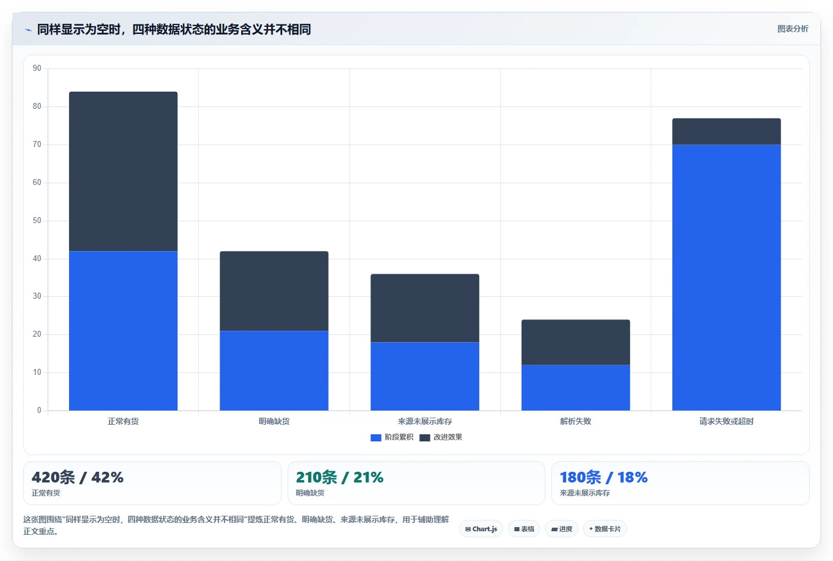
Task: Click the 解析失败 x-axis label
Action: point(576,421)
